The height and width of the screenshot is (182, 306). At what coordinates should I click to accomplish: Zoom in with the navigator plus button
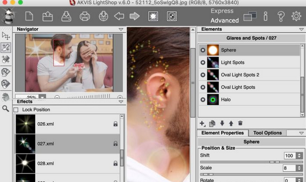pos(120,97)
